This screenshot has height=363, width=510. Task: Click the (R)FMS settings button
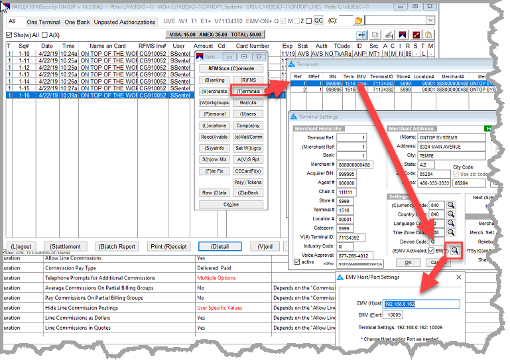[x=248, y=80]
